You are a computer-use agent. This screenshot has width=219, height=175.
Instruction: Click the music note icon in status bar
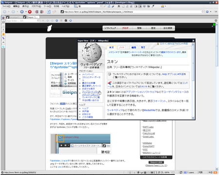pyautogui.click(x=159, y=173)
